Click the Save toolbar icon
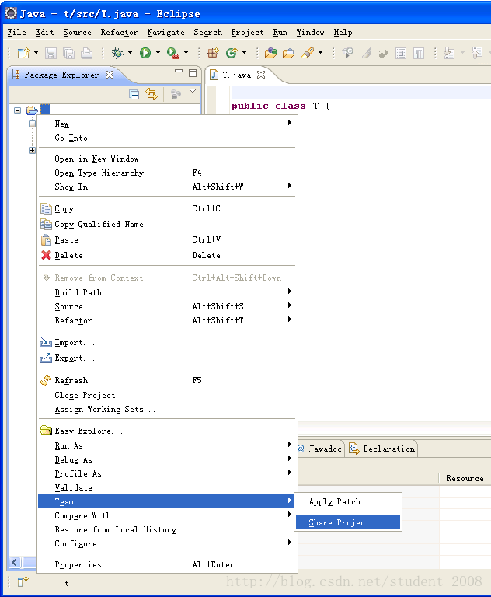This screenshot has height=597, width=491. (50, 53)
